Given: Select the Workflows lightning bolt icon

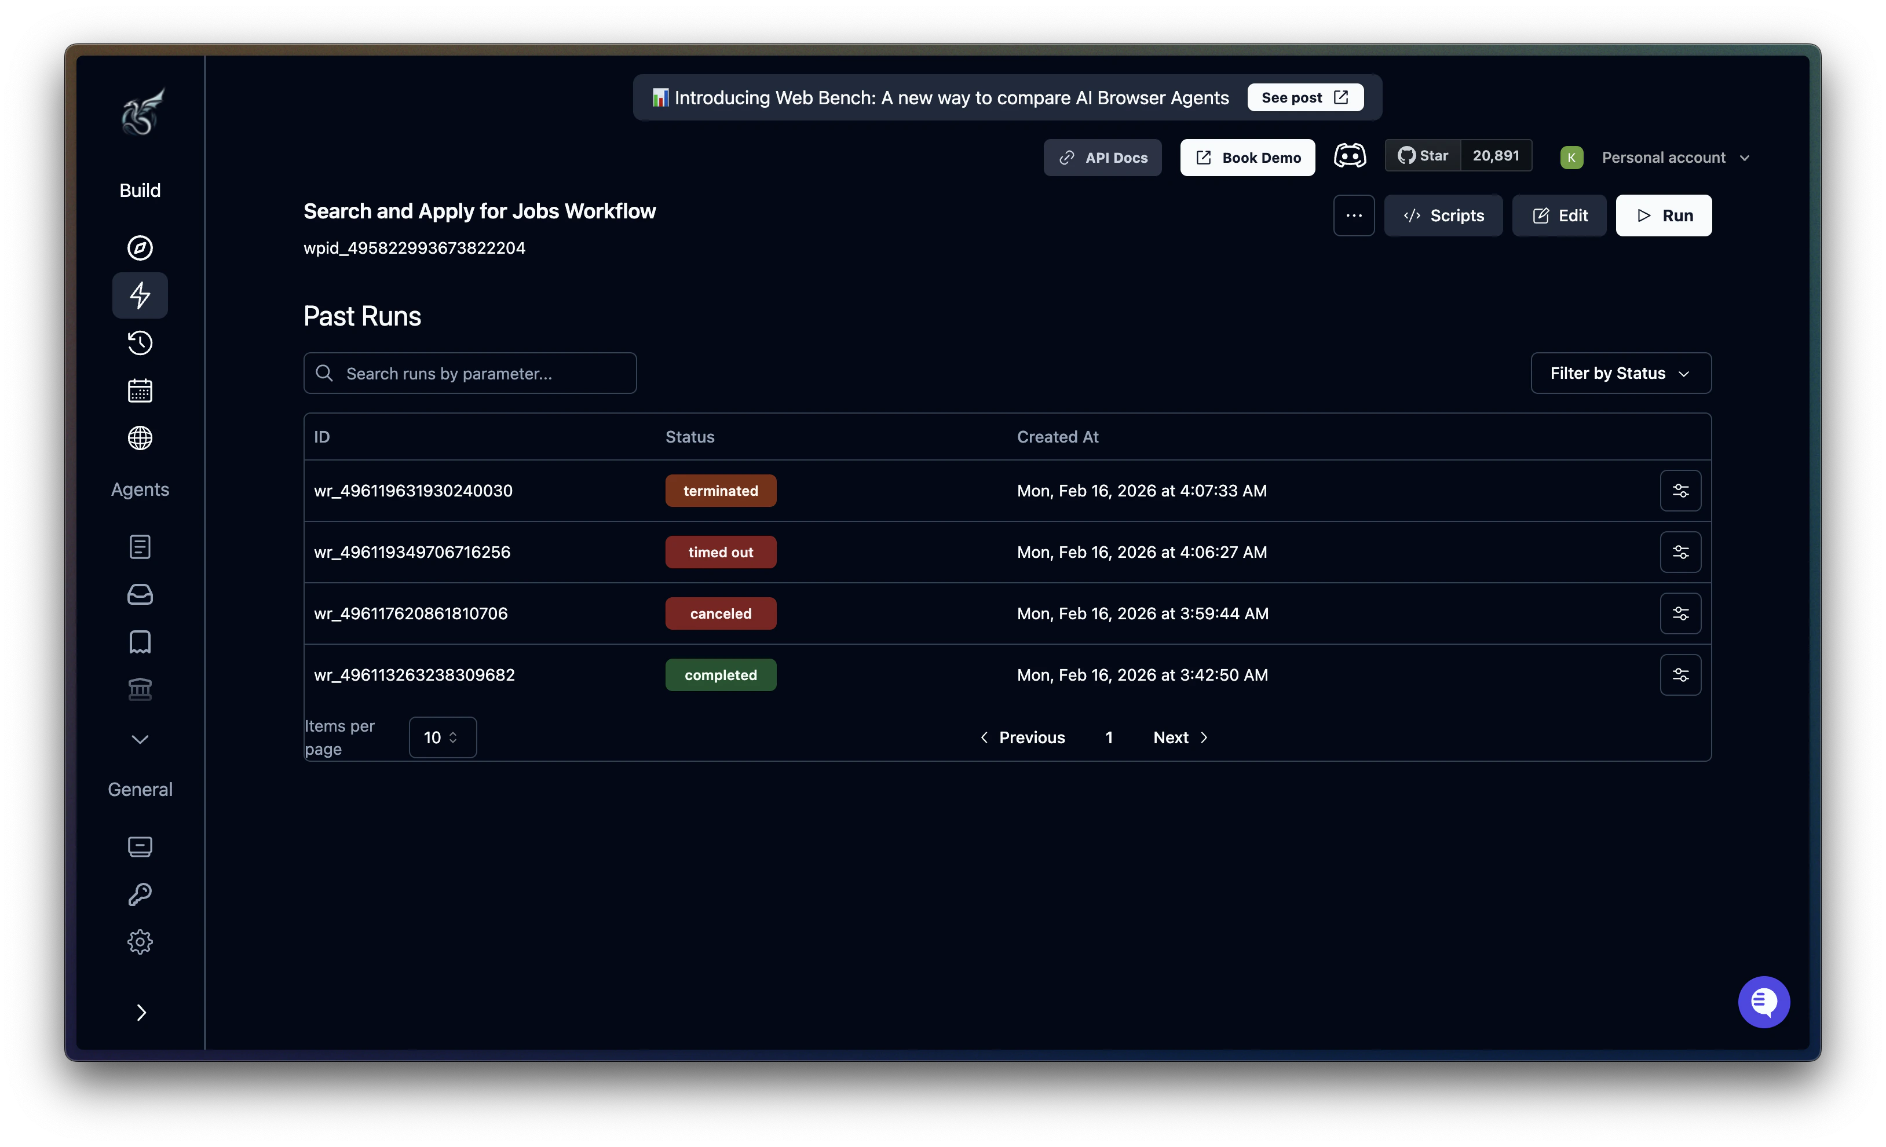Looking at the screenshot, I should [x=139, y=295].
